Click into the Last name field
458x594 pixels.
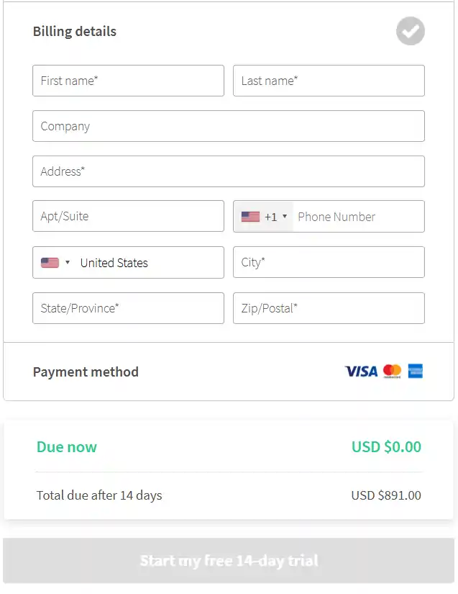pos(329,81)
